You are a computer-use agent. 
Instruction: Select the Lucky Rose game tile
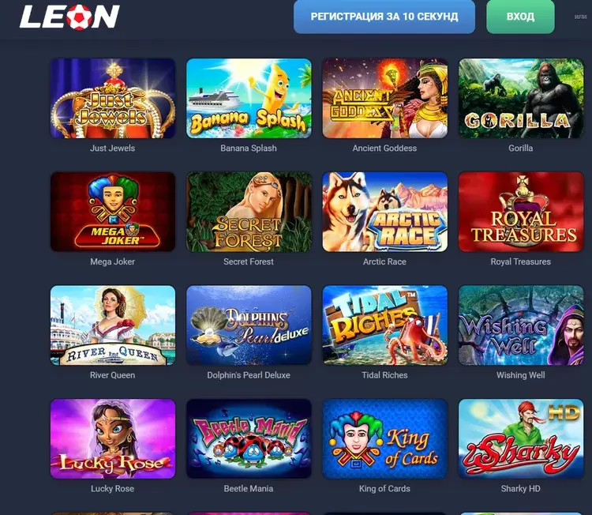(x=113, y=438)
